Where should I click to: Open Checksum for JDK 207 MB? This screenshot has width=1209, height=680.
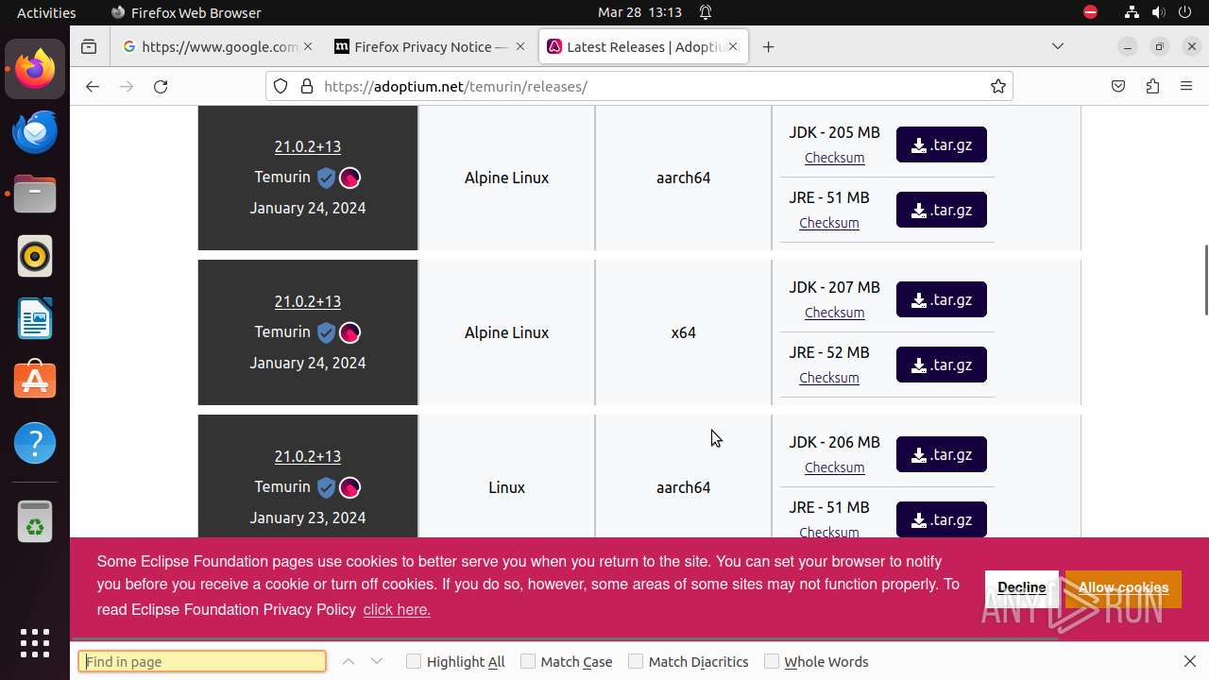click(834, 313)
